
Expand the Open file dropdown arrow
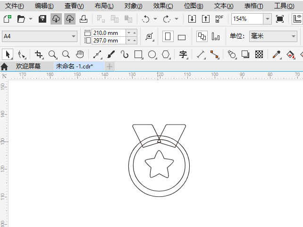pyautogui.click(x=31, y=19)
